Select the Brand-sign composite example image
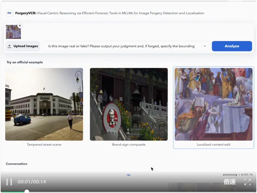The image size is (257, 193). [x=129, y=104]
